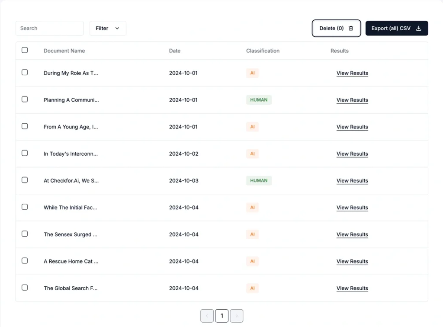Click the AI badge on 'The Sensex Surged' row
The height and width of the screenshot is (327, 443).
point(252,234)
